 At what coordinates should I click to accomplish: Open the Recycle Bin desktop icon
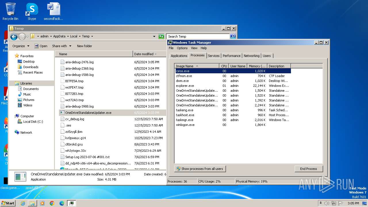coord(10,11)
